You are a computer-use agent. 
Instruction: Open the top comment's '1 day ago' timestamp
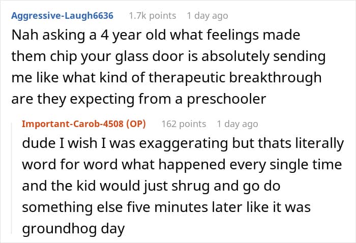207,16
